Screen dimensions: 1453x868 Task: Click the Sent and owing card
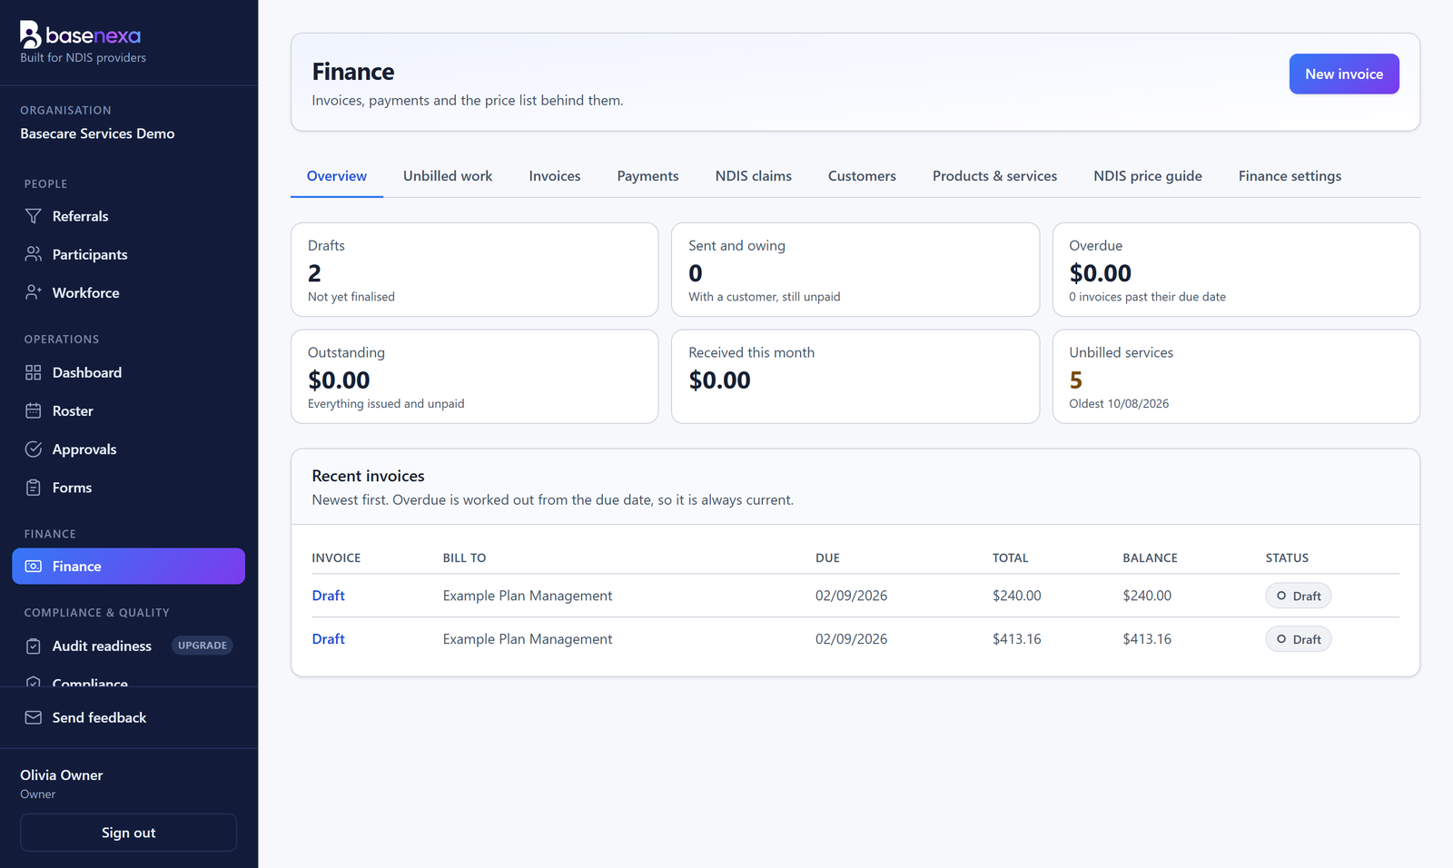(x=855, y=270)
